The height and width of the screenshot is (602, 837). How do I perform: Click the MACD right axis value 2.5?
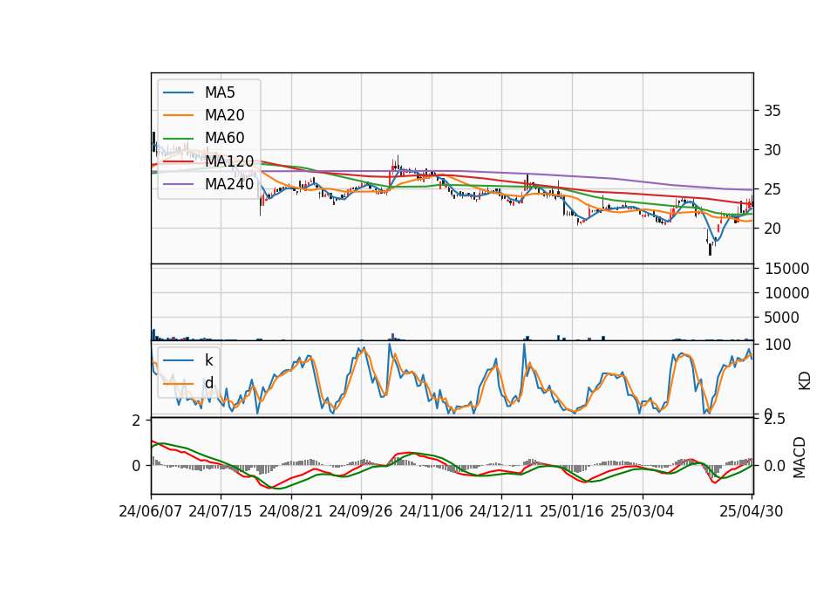(x=774, y=420)
